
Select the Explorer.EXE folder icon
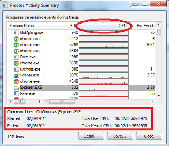[17, 88]
